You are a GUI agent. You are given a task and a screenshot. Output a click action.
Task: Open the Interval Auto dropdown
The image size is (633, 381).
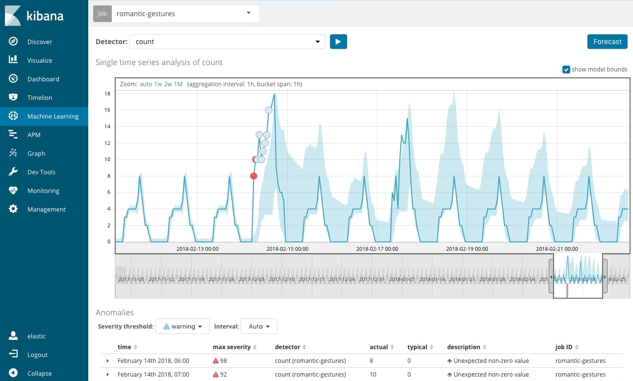tap(259, 326)
